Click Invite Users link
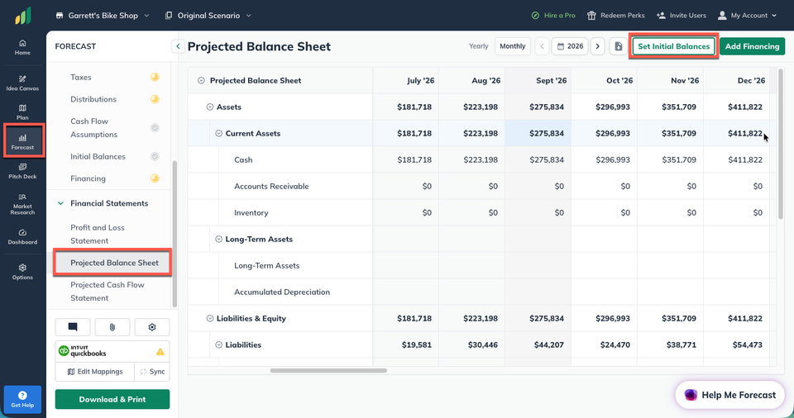This screenshot has width=794, height=418. [681, 16]
